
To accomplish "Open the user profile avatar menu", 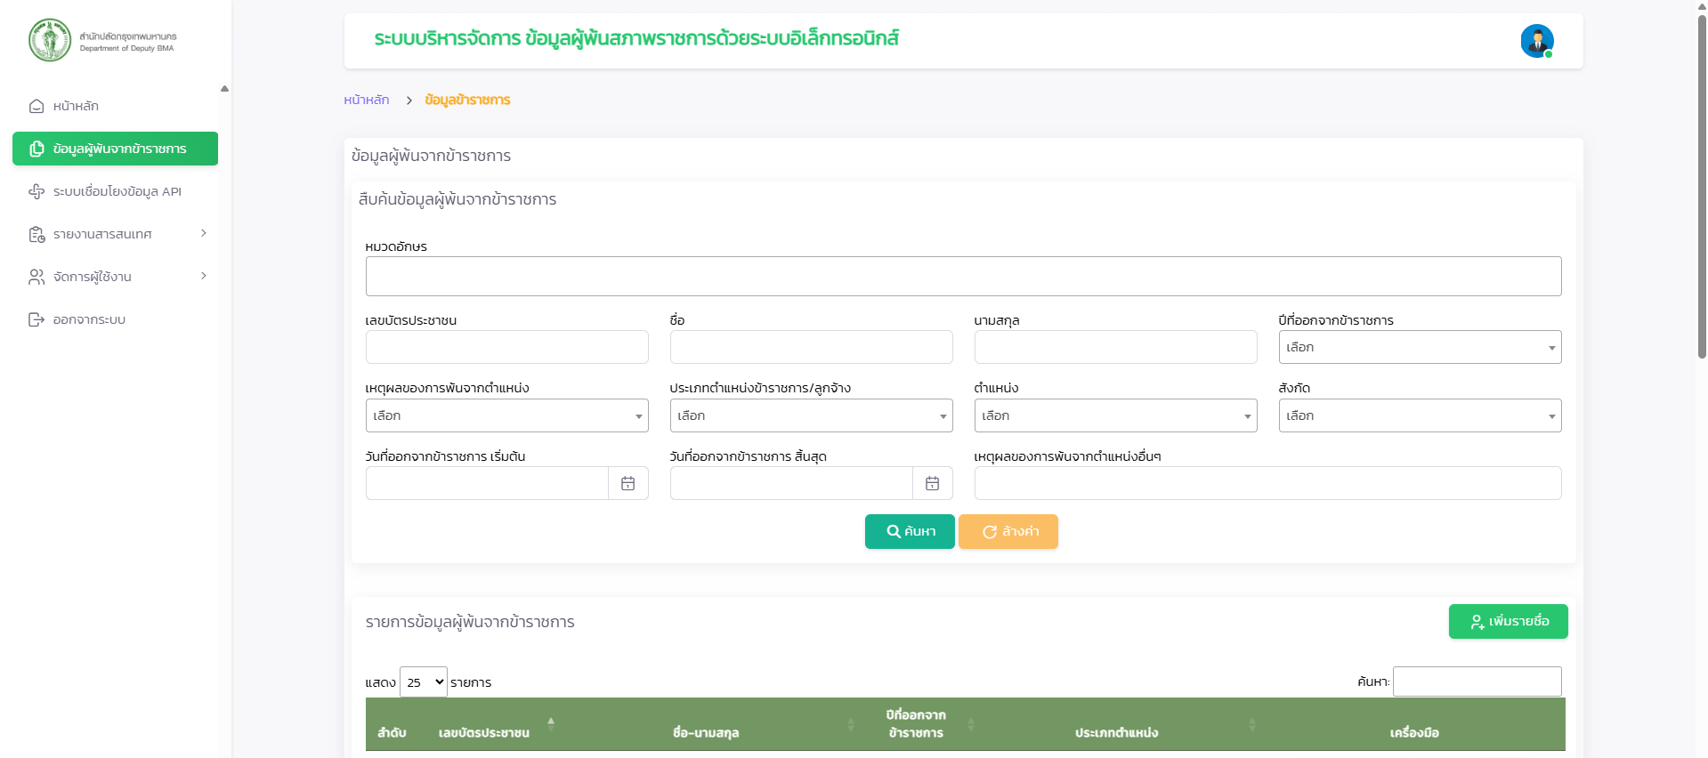I will [x=1537, y=41].
